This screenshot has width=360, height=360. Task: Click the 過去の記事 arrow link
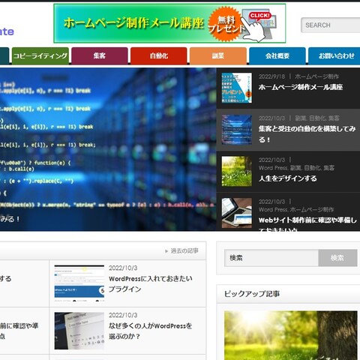[x=181, y=250]
